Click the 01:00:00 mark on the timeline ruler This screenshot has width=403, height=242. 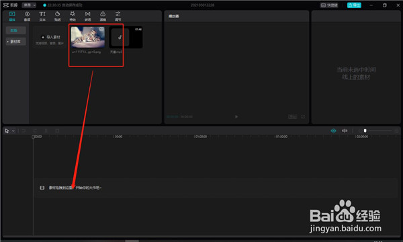(201, 137)
